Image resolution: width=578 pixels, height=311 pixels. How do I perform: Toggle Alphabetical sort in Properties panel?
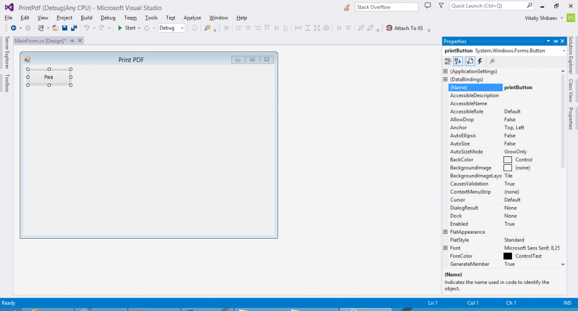pos(458,62)
